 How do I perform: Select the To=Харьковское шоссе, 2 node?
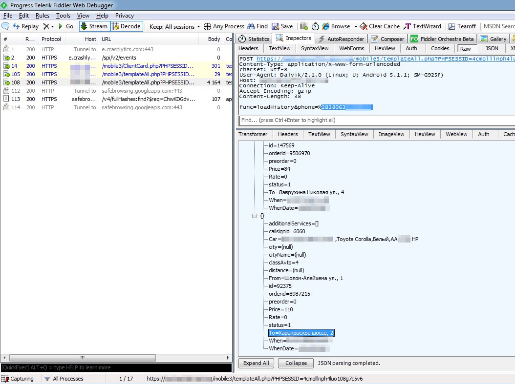301,333
